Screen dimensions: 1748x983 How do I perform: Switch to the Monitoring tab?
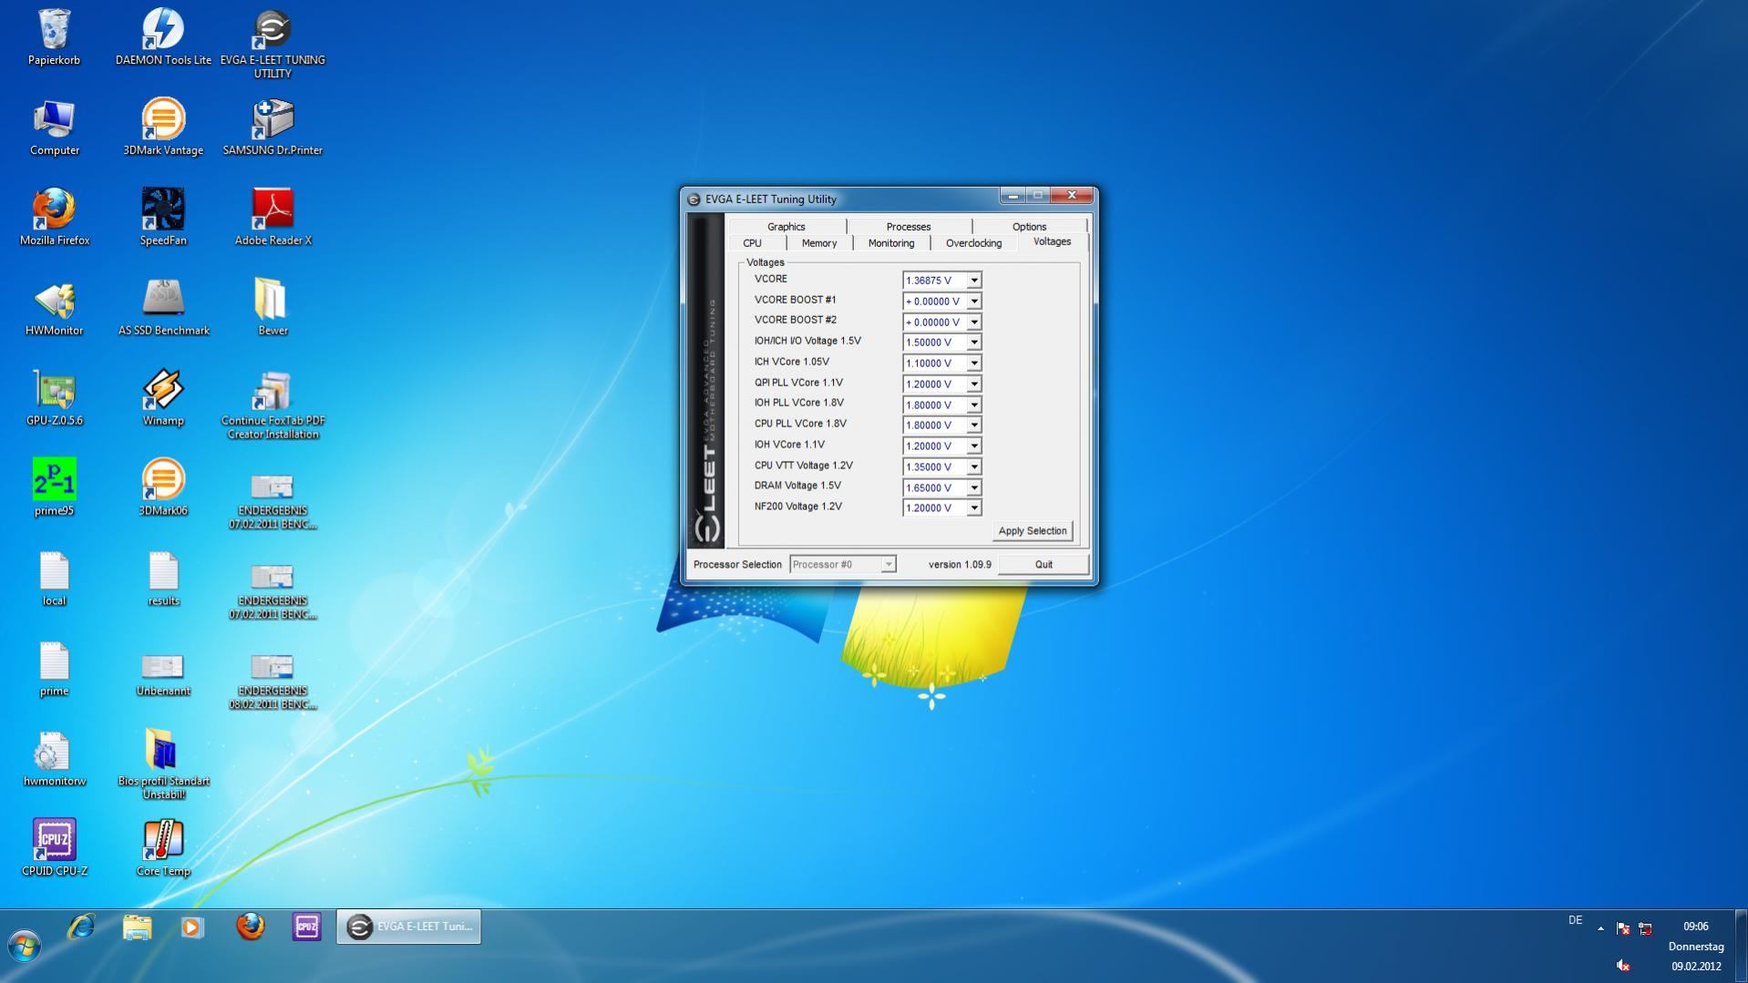pyautogui.click(x=891, y=243)
